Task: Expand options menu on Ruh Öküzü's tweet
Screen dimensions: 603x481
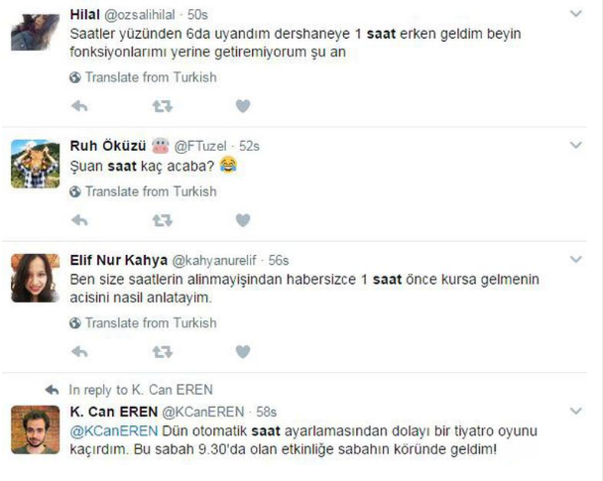Action: (575, 145)
